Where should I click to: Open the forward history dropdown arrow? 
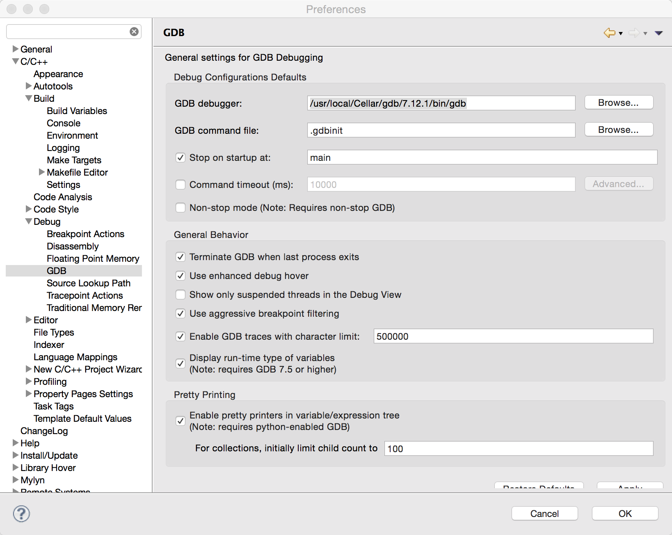point(645,34)
